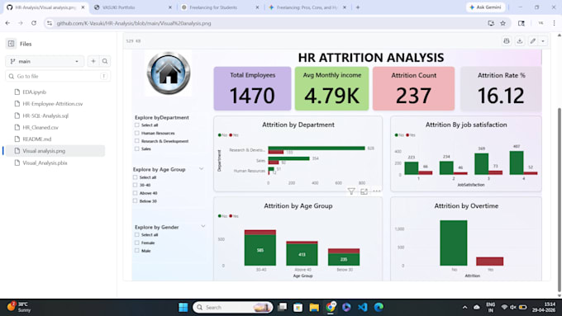Click the page vertical scrollbar
Image resolution: width=562 pixels, height=316 pixels.
560,200
